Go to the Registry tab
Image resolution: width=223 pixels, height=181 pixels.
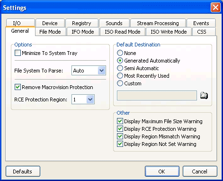pos(81,23)
